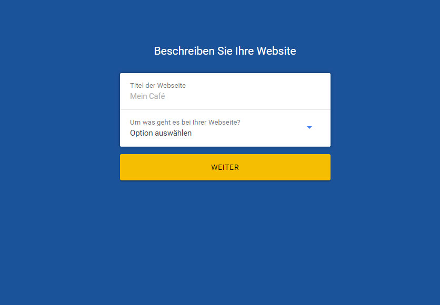This screenshot has height=305, width=440.
Task: Click the small triangle next to 'Option auswählen'
Action: (x=309, y=128)
